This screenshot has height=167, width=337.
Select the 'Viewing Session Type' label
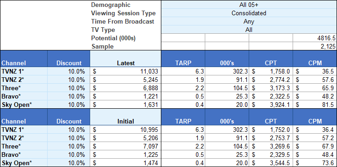tap(123, 13)
